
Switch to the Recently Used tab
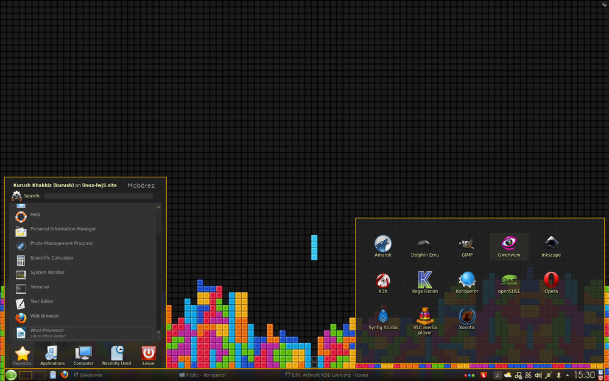pos(116,355)
